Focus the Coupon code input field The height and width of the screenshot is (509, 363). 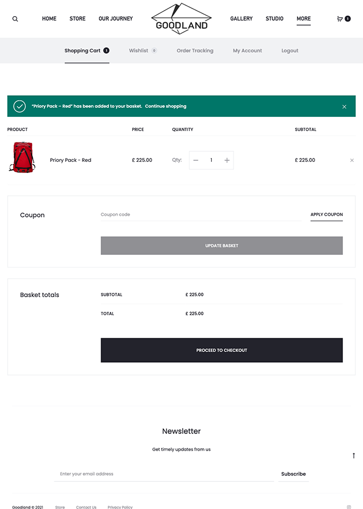click(200, 215)
